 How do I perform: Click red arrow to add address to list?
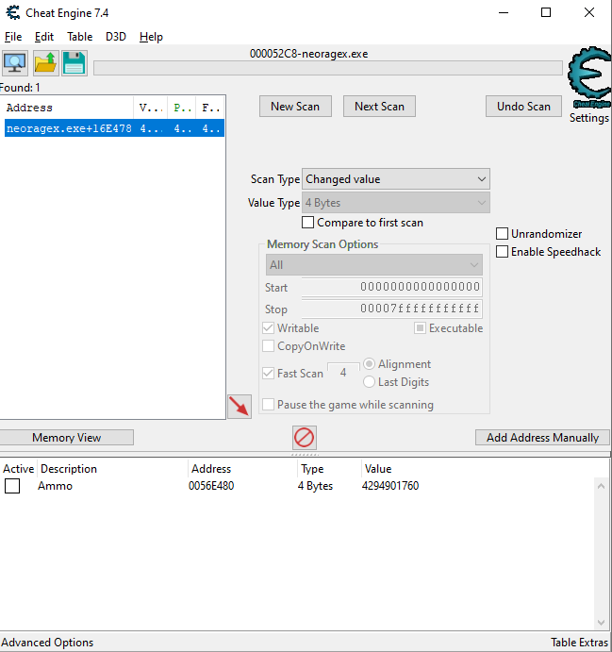240,407
